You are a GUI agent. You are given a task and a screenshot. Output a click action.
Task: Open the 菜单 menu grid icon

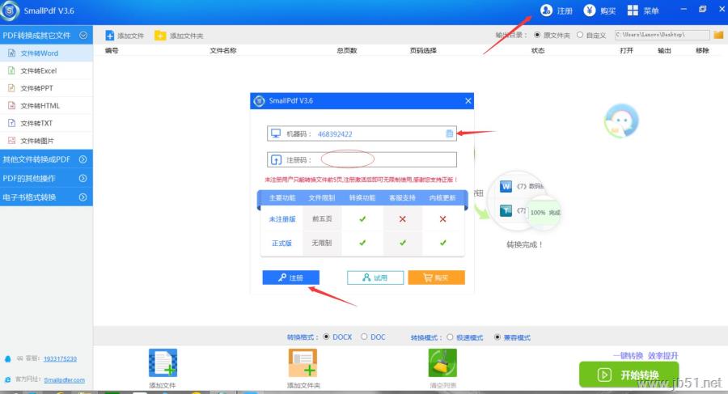[633, 11]
